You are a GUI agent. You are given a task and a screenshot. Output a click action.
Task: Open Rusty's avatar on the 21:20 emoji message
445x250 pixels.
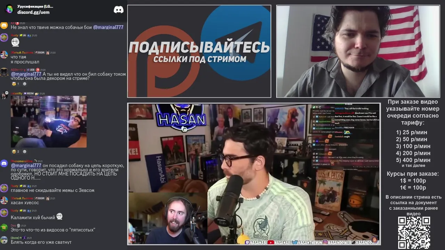pyautogui.click(x=4, y=37)
